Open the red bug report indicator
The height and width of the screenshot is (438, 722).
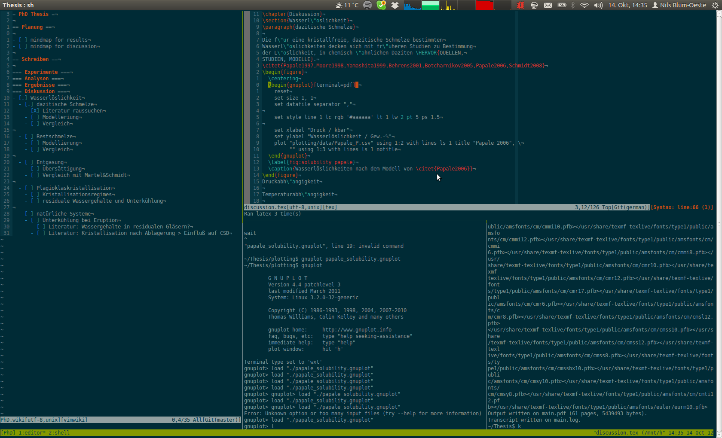(520, 5)
